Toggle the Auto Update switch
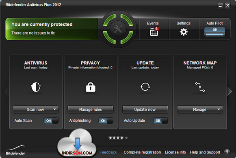236x158 pixels. click(x=160, y=121)
